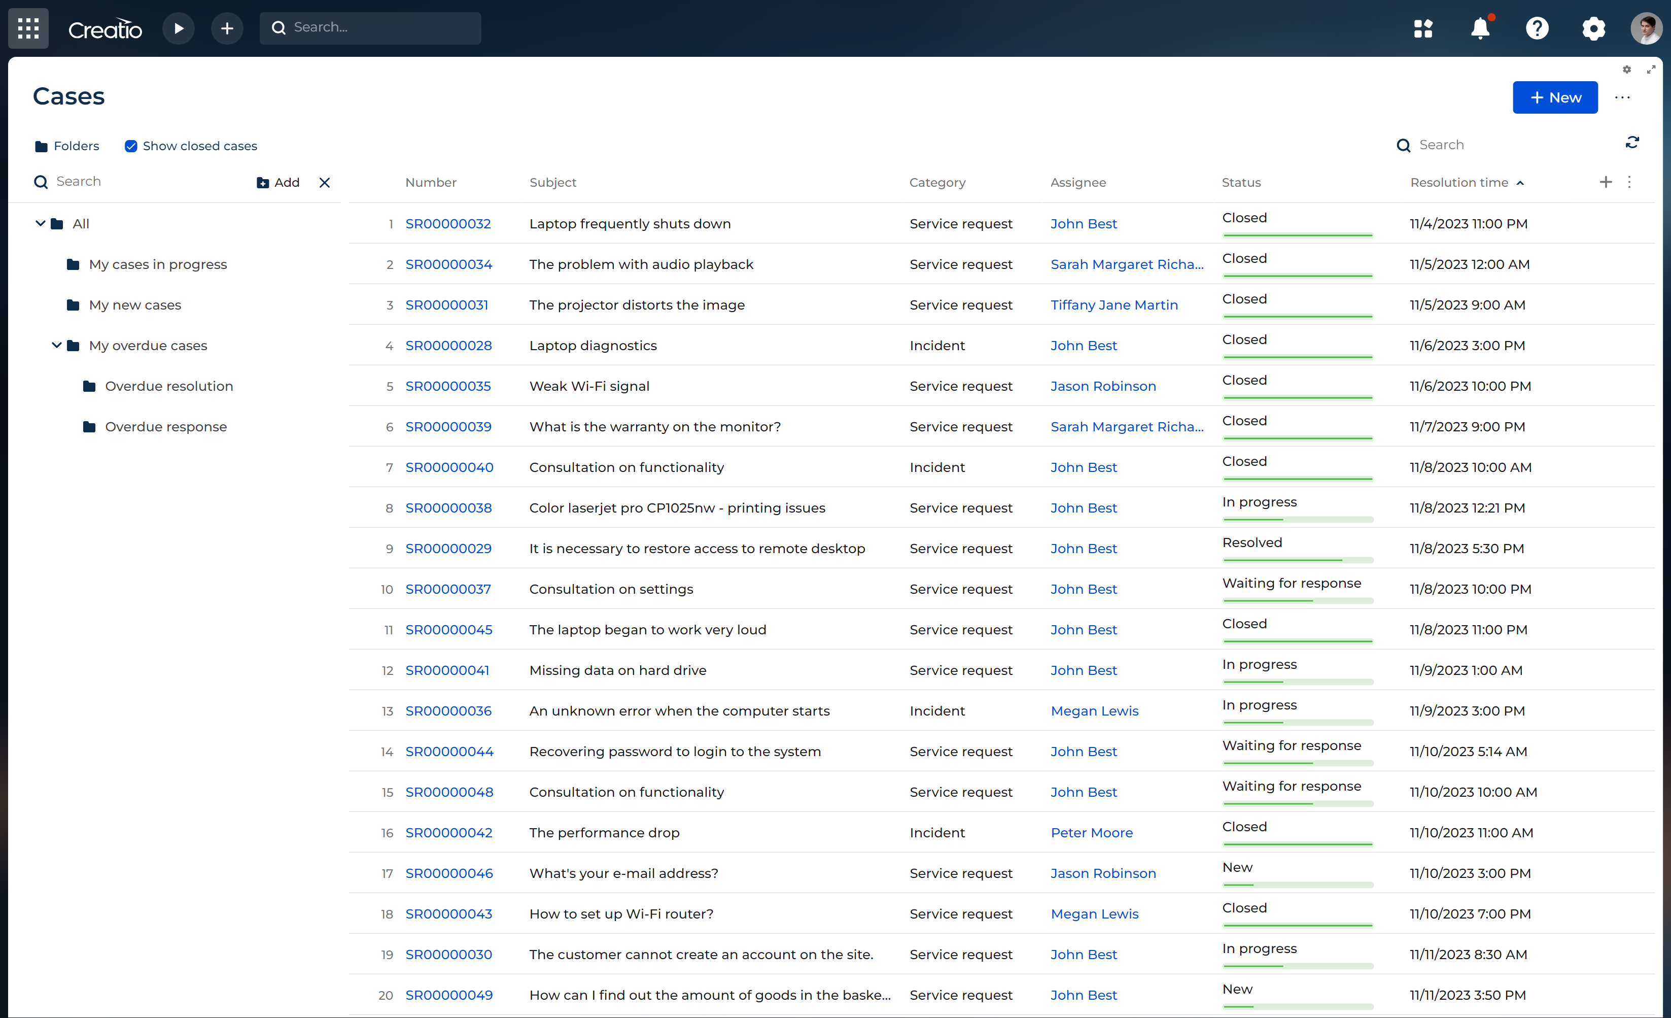Open the notifications bell
This screenshot has width=1671, height=1018.
coord(1480,28)
